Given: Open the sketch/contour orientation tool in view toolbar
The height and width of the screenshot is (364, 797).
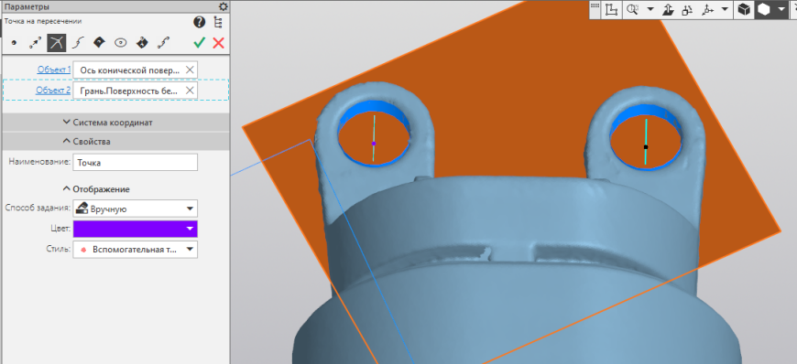Looking at the screenshot, I should (x=611, y=10).
